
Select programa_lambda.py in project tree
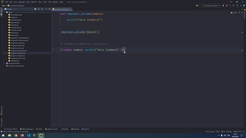pyautogui.click(x=18, y=53)
